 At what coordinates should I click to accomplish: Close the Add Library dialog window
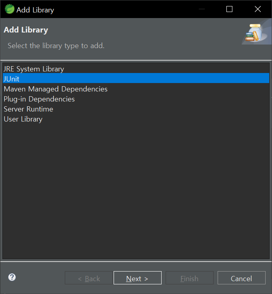coord(258,9)
